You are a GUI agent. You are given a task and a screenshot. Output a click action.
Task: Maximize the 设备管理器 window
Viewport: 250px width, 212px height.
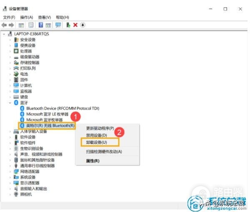tap(225, 9)
